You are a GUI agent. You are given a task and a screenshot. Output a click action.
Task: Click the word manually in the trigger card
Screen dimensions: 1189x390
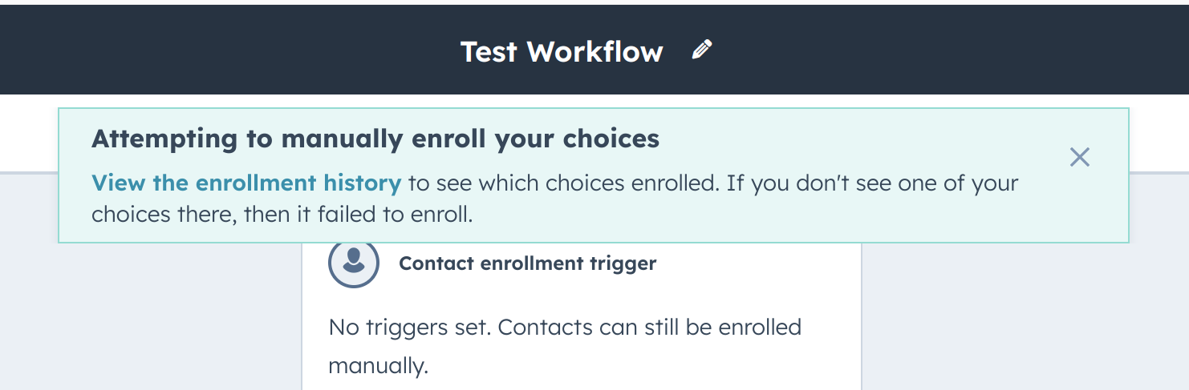[x=378, y=366]
